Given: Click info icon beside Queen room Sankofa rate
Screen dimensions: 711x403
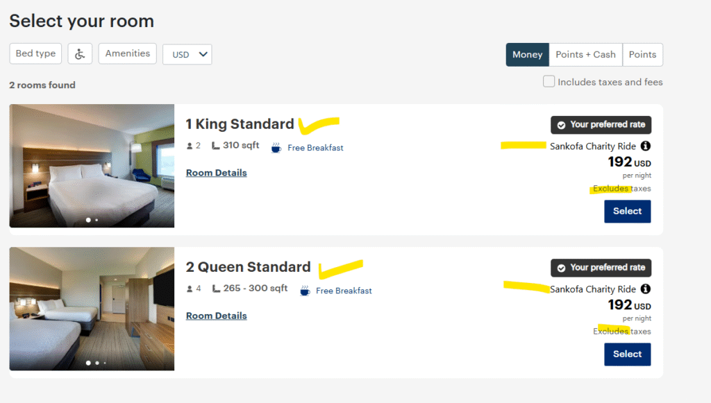Looking at the screenshot, I should coord(646,289).
